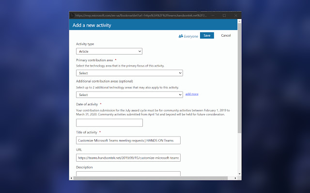The image size is (310, 193).
Task: Click the scroll right arrow
Action: pos(235,178)
